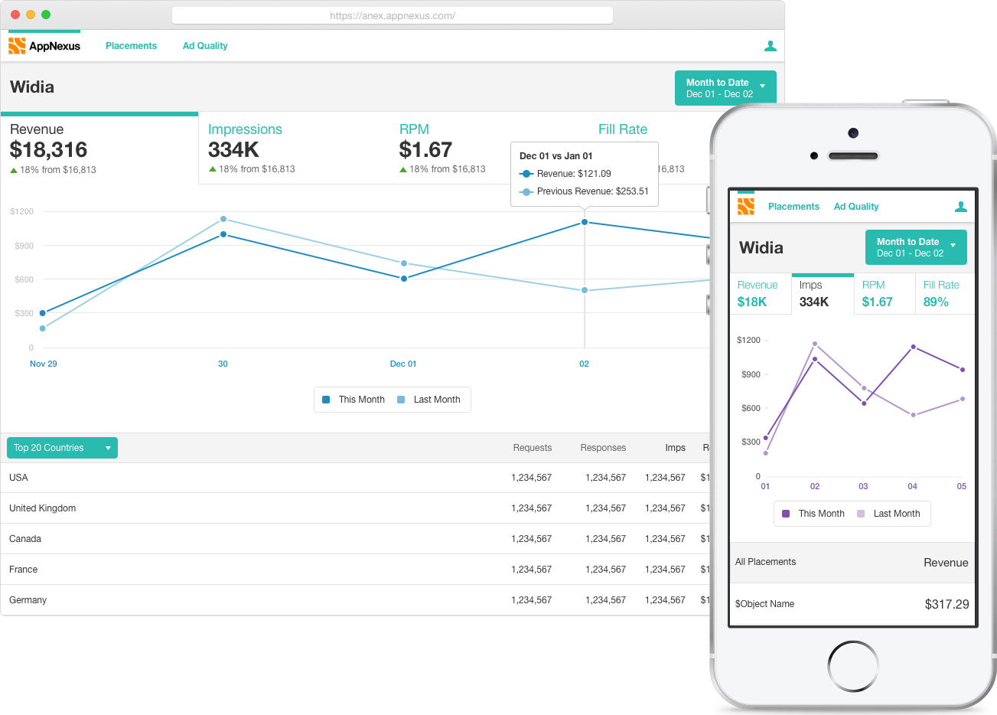
Task: Sort by the Imps column header
Action: [x=675, y=448]
